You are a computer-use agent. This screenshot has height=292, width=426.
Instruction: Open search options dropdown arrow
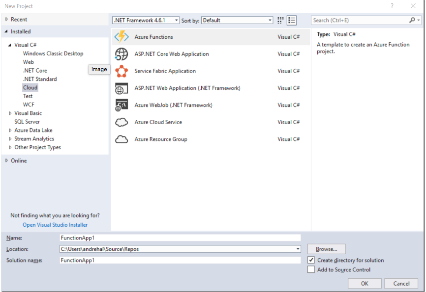click(x=419, y=20)
